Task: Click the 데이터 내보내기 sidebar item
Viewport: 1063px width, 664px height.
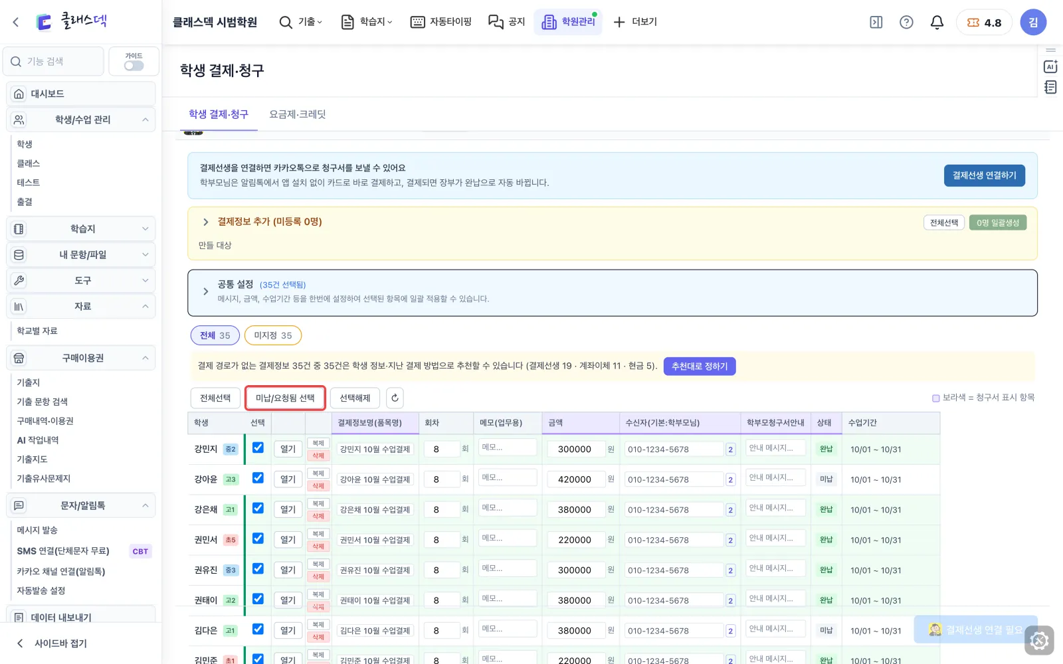Action: (81, 618)
